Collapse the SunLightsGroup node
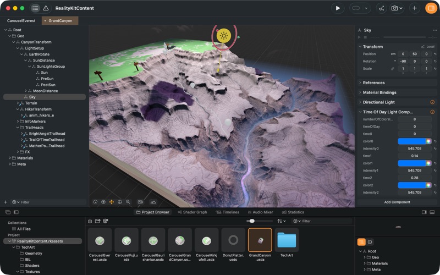Screen dimensions: 440x275 (30, 67)
